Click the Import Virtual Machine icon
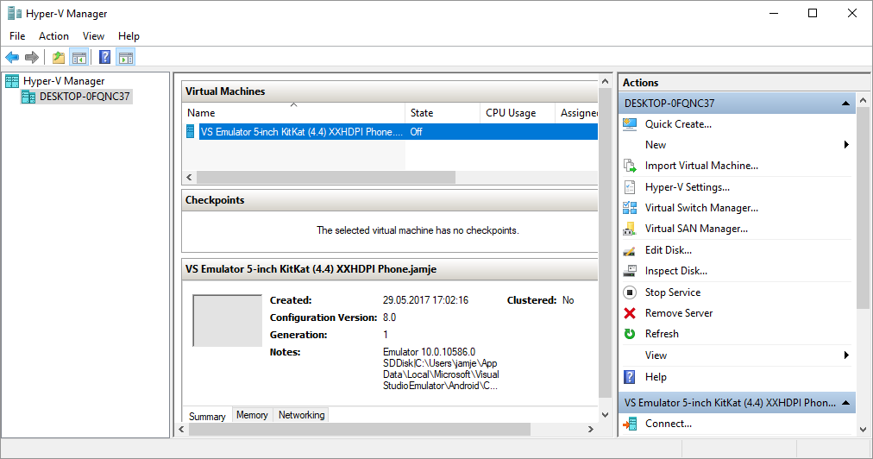Screen dimensions: 873x459 (630, 166)
